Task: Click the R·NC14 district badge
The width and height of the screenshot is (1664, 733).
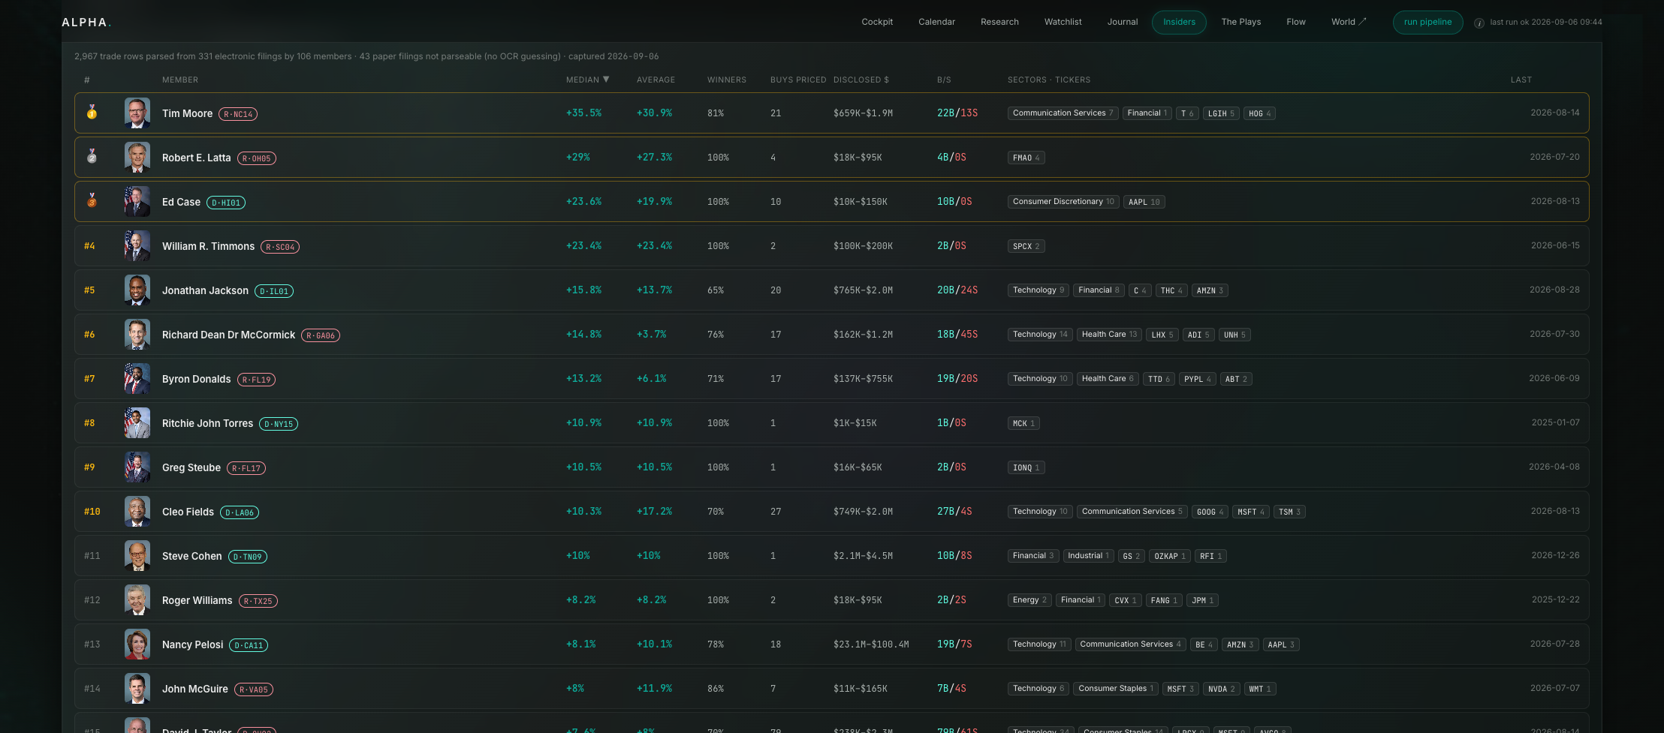Action: click(x=238, y=114)
